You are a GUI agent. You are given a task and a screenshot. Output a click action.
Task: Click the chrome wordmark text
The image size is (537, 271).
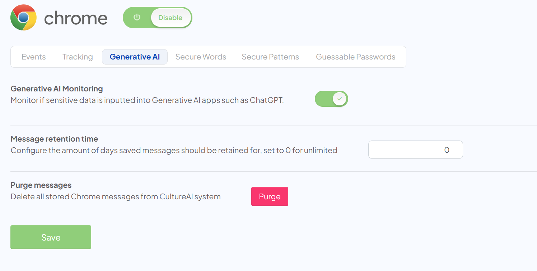click(76, 18)
